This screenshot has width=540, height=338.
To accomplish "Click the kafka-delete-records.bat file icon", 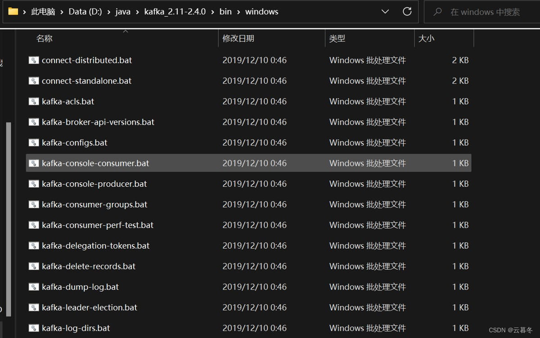I will [x=34, y=267].
